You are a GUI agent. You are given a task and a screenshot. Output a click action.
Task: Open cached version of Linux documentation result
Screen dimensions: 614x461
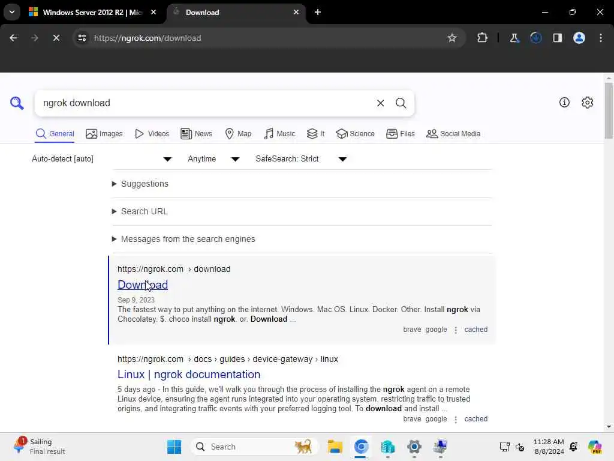[475, 418]
